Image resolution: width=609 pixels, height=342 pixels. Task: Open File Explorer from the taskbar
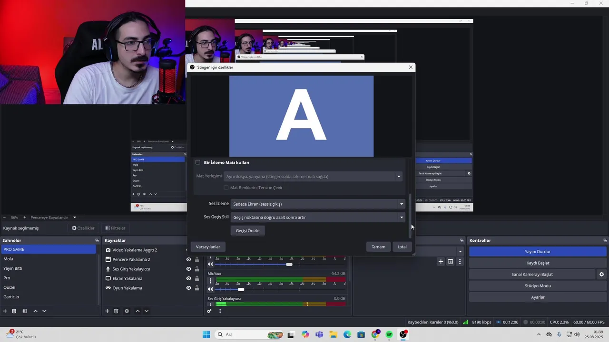(x=333, y=334)
